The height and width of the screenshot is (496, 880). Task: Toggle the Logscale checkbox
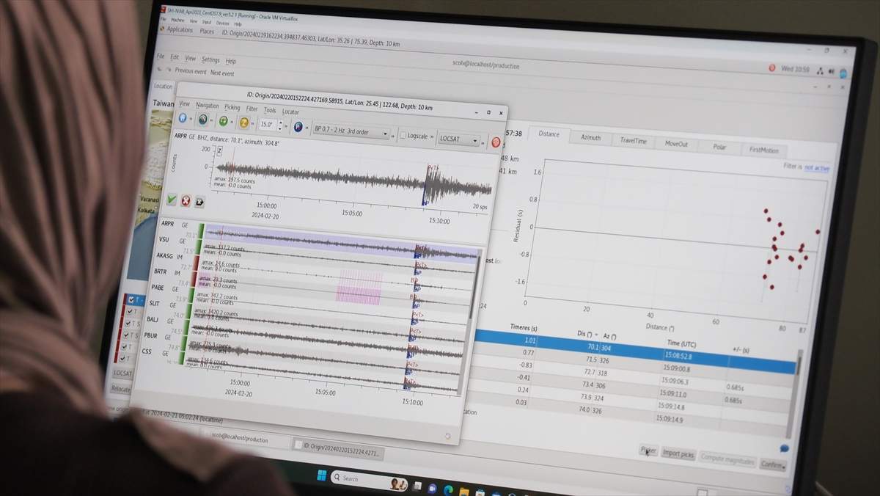pyautogui.click(x=404, y=136)
